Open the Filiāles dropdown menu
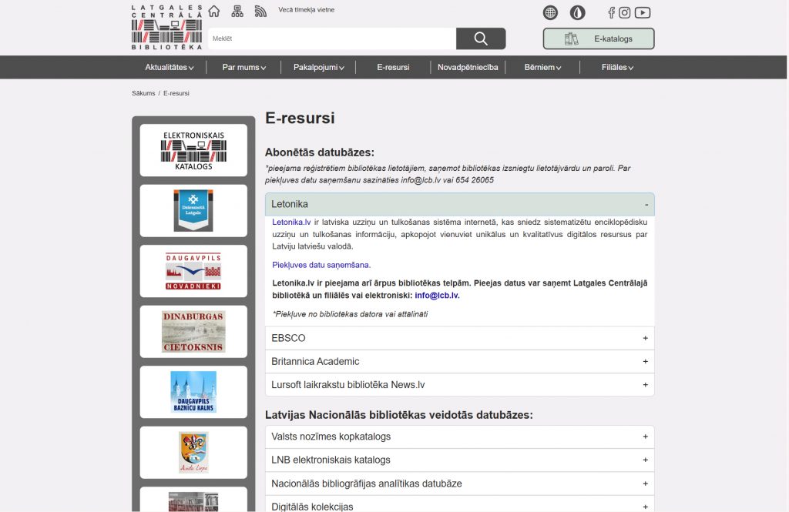This screenshot has width=789, height=512. coord(617,67)
